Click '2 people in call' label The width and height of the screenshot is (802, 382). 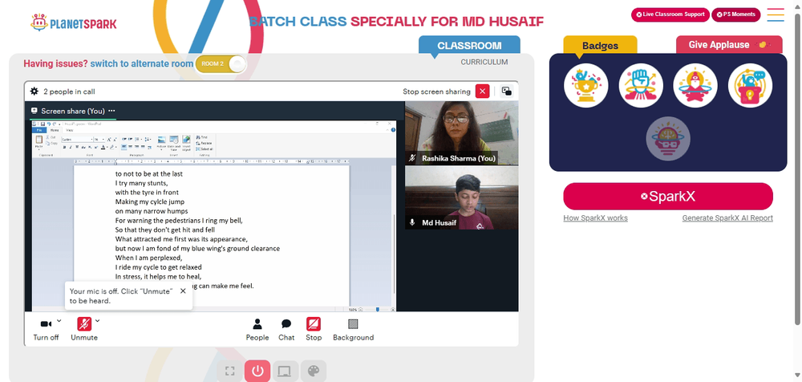coord(69,91)
